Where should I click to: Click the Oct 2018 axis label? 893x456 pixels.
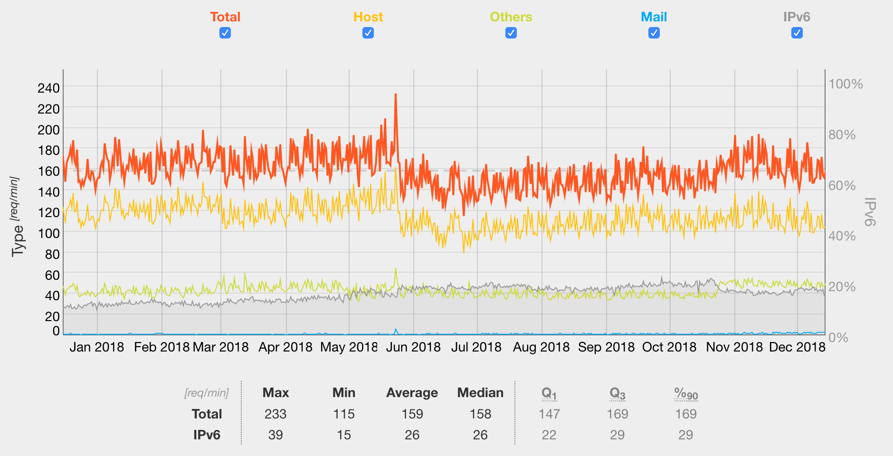pos(669,347)
